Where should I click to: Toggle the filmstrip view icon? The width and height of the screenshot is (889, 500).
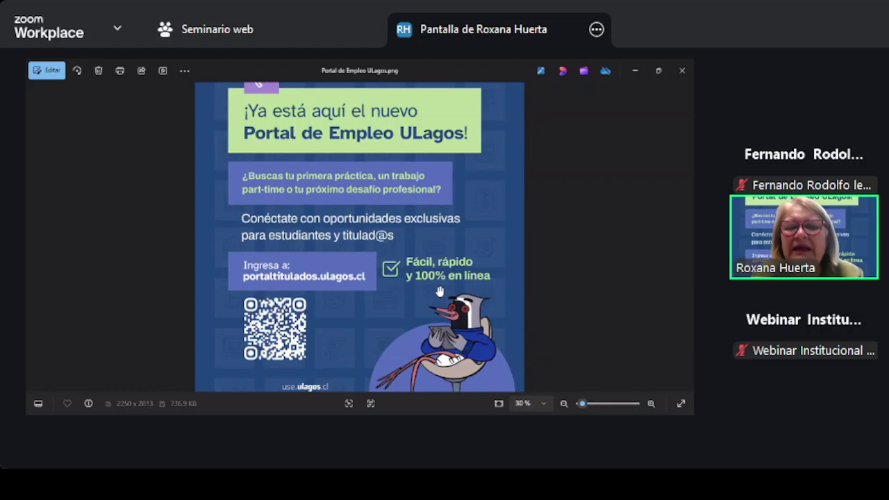38,403
